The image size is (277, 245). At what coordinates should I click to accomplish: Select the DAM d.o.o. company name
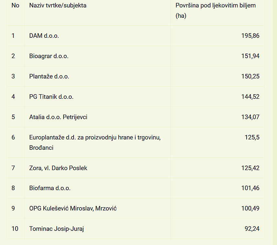44,36
